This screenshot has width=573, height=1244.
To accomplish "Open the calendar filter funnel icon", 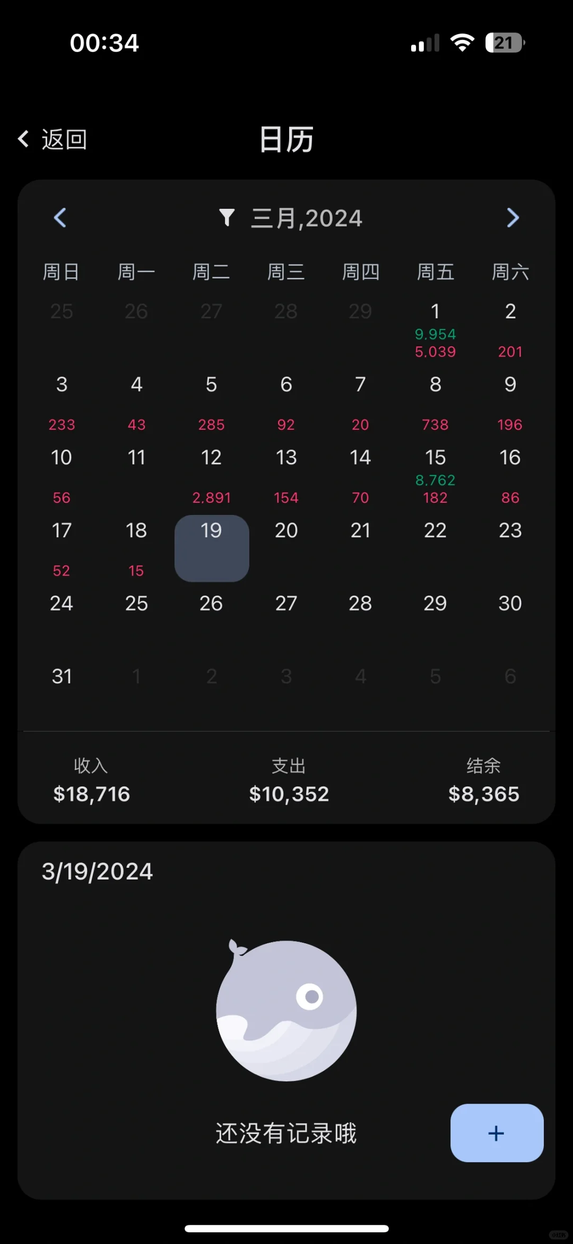I will 227,217.
